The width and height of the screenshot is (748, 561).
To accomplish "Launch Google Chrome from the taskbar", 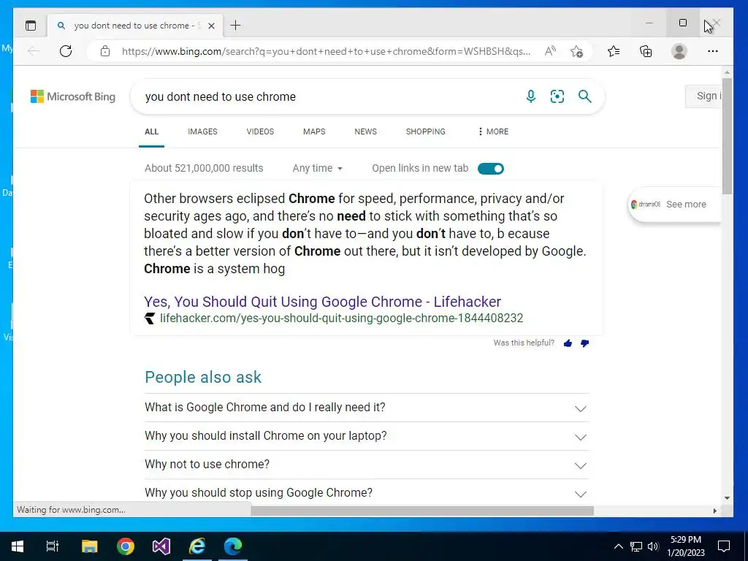I will tap(126, 546).
